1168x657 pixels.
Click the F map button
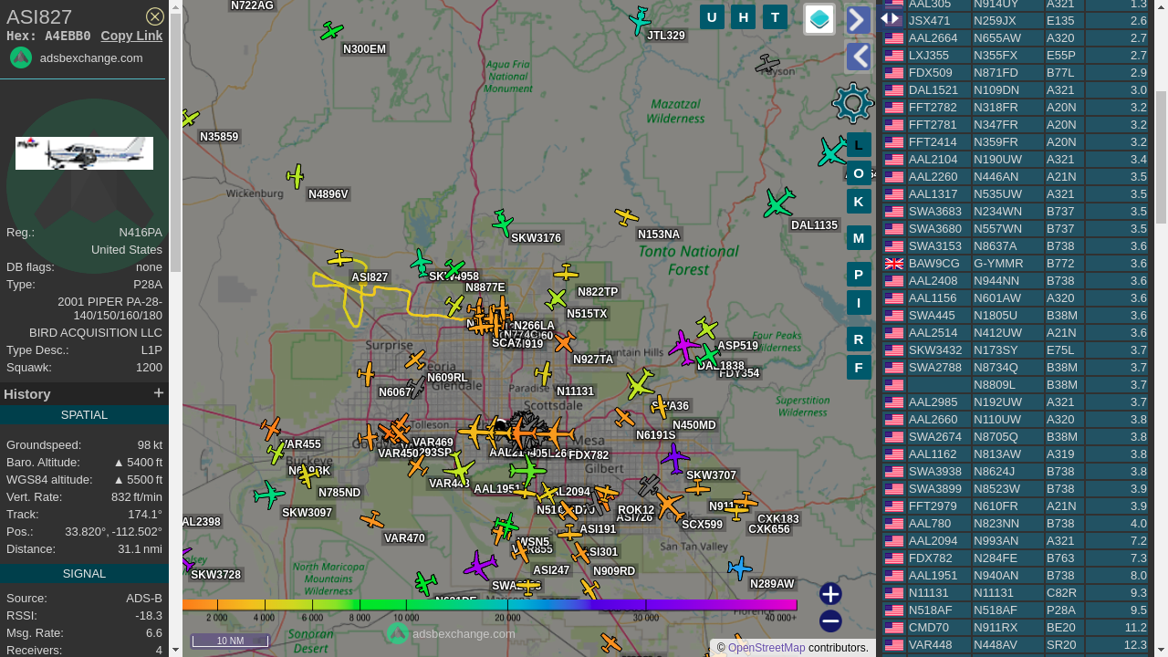(x=859, y=368)
